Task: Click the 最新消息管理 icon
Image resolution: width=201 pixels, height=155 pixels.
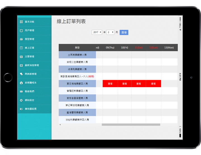Action: click(x=21, y=65)
